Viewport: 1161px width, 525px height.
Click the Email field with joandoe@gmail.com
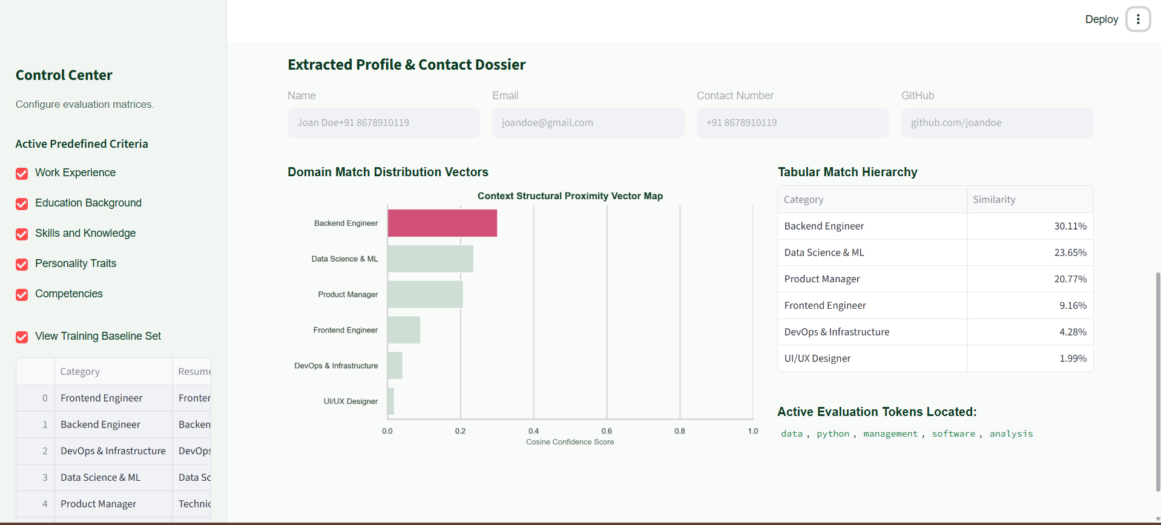588,123
